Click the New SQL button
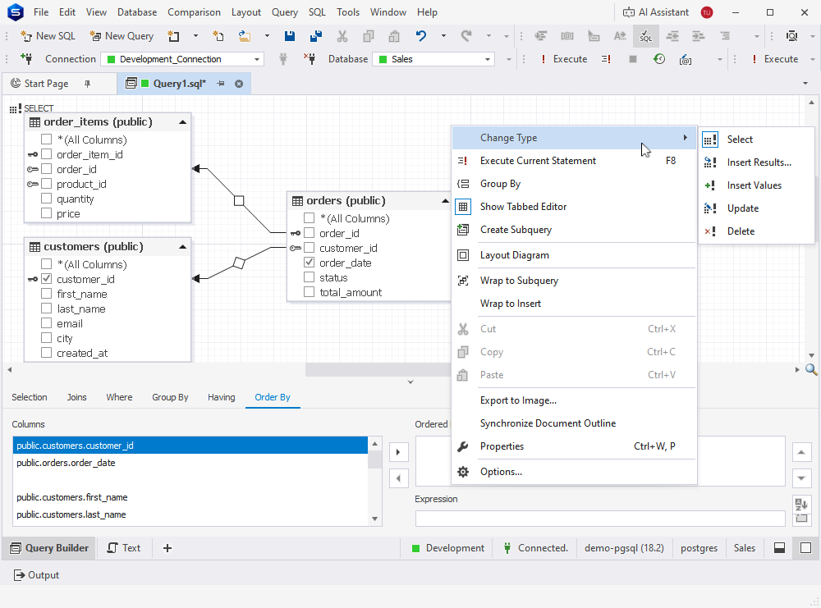Screen dimensions: 821x608 (48, 36)
